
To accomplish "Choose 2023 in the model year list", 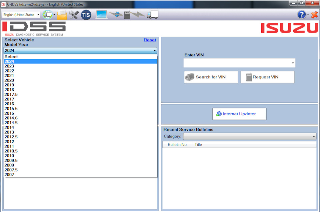I will tap(9, 66).
